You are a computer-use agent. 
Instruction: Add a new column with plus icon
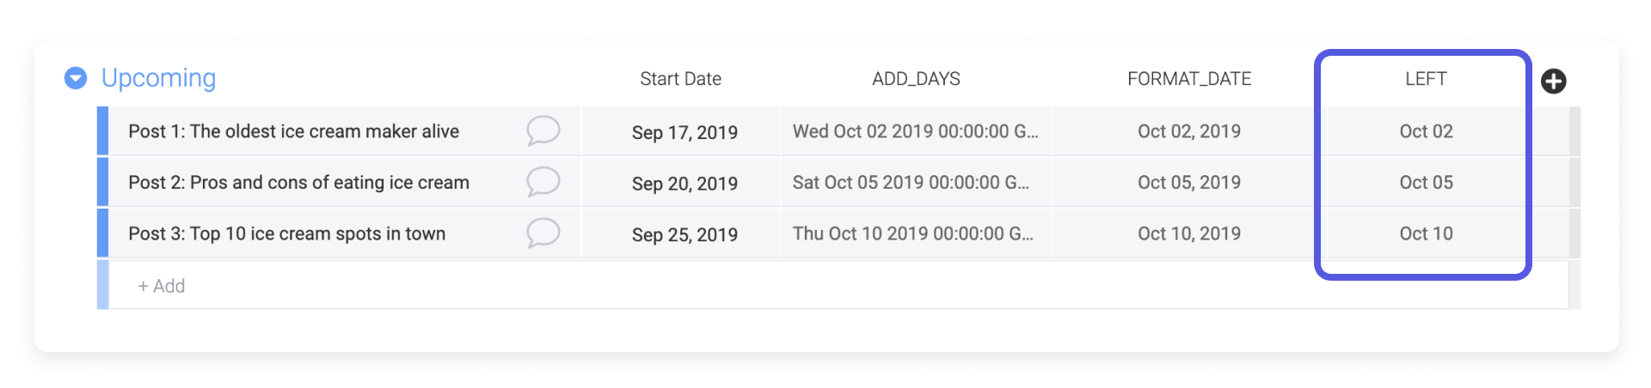click(x=1553, y=82)
